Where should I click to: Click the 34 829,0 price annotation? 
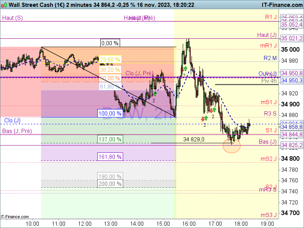pos(194,139)
